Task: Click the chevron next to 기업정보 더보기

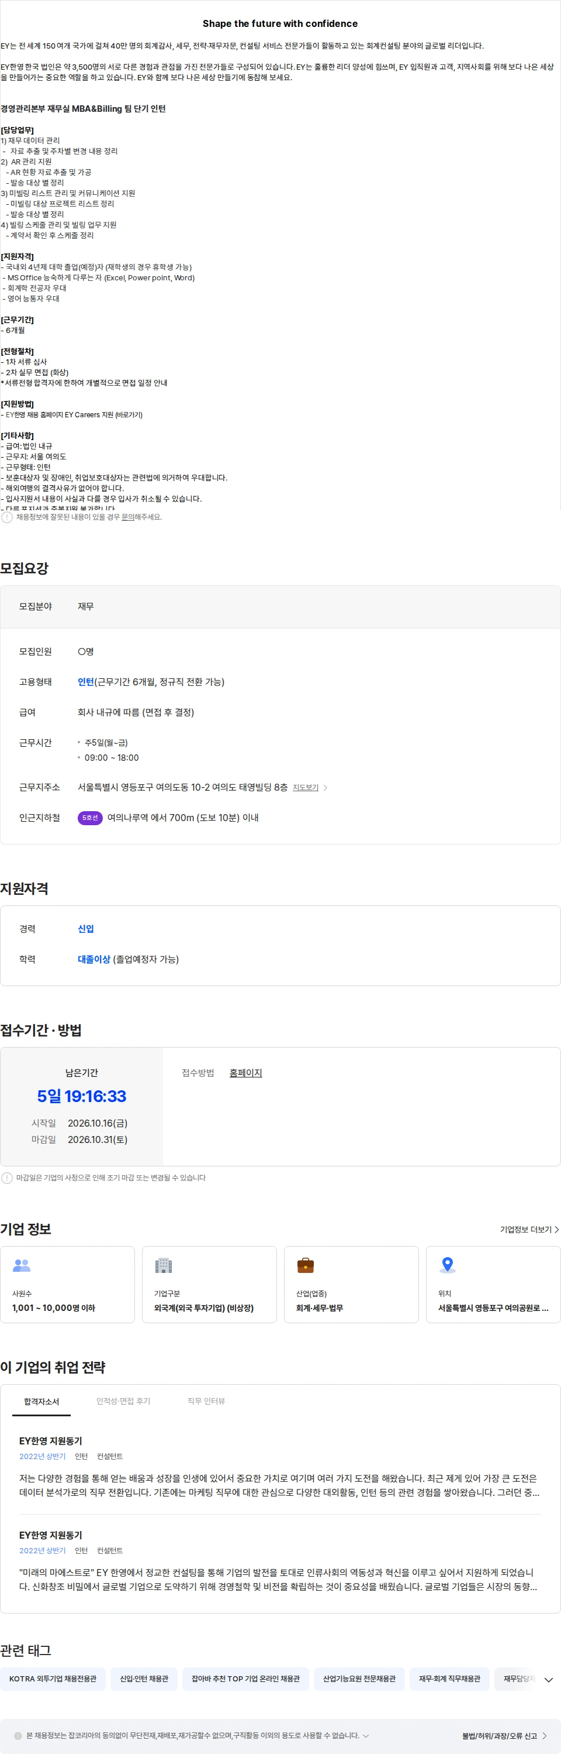Action: [557, 1230]
